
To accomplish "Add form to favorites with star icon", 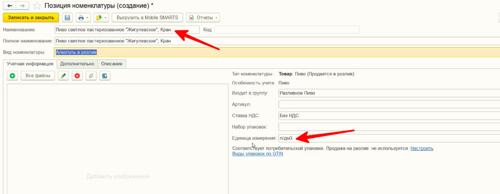I will 37,6.
